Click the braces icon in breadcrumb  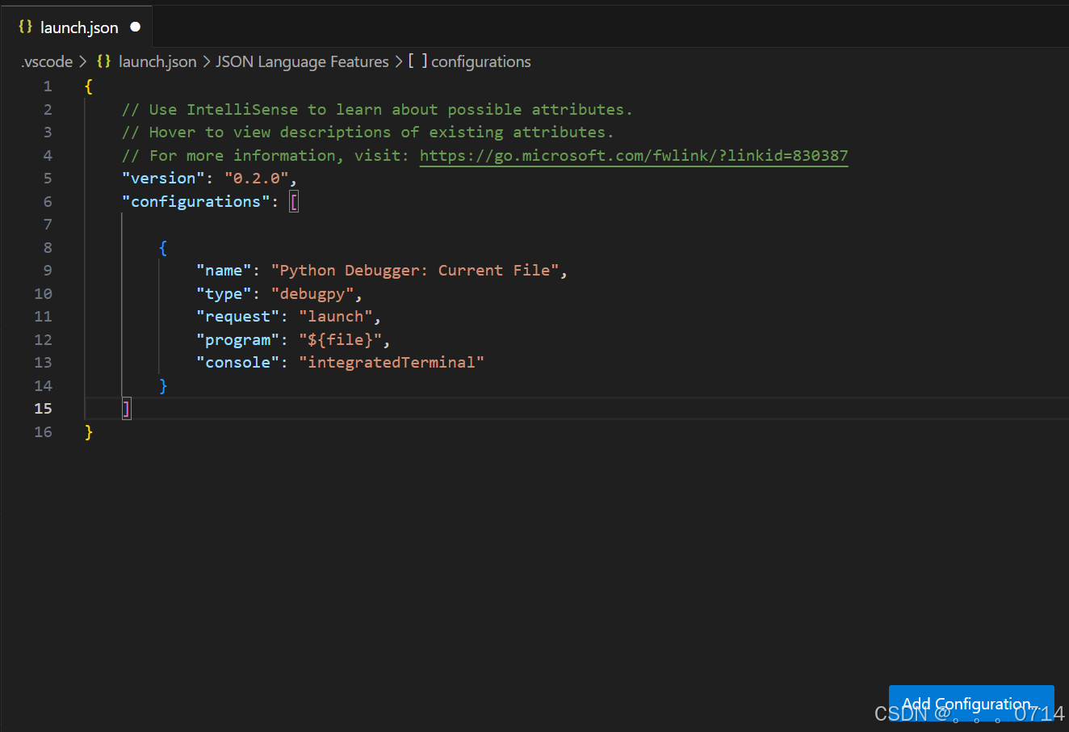tap(104, 61)
